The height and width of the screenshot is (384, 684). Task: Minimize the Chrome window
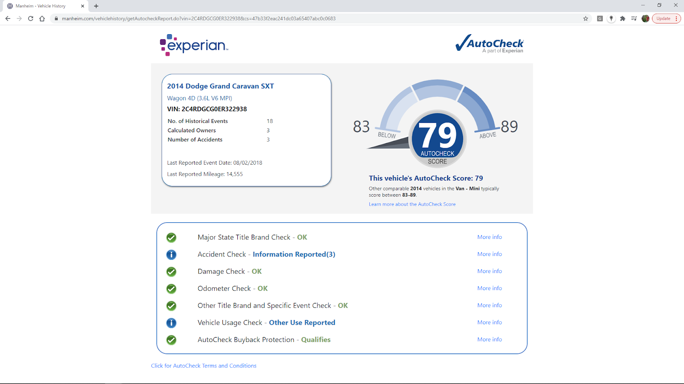point(643,5)
